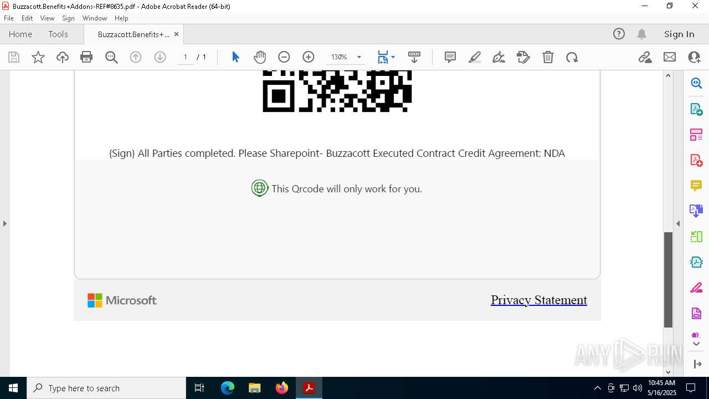The width and height of the screenshot is (709, 399).
Task: Send file by email envelope icon
Action: 670,57
